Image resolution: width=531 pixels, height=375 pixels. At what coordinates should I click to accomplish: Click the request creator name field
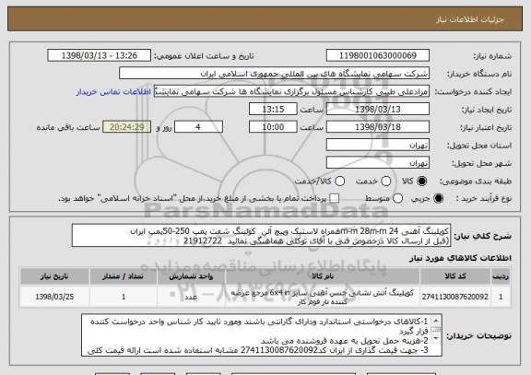291,91
